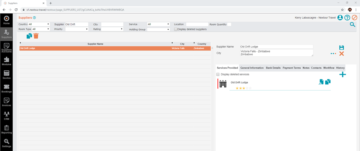Click the search magnifier icon
This screenshot has height=151, width=360.
(352, 25)
